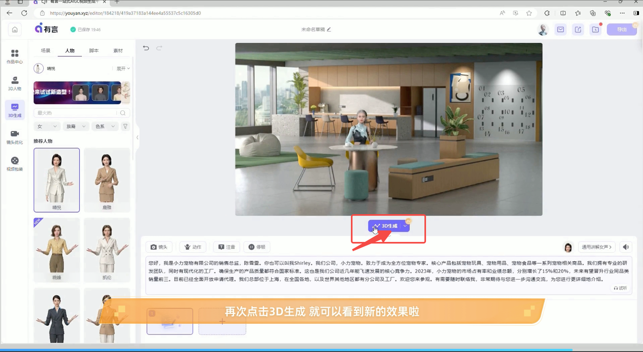Undo the last edit
Image resolution: width=643 pixels, height=352 pixels.
[x=146, y=48]
